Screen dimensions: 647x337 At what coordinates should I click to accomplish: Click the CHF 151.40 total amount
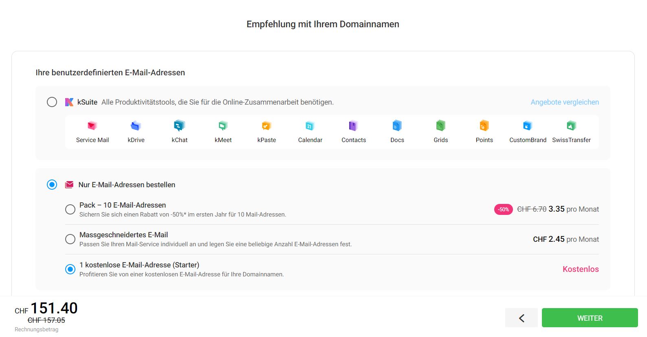pyautogui.click(x=46, y=309)
